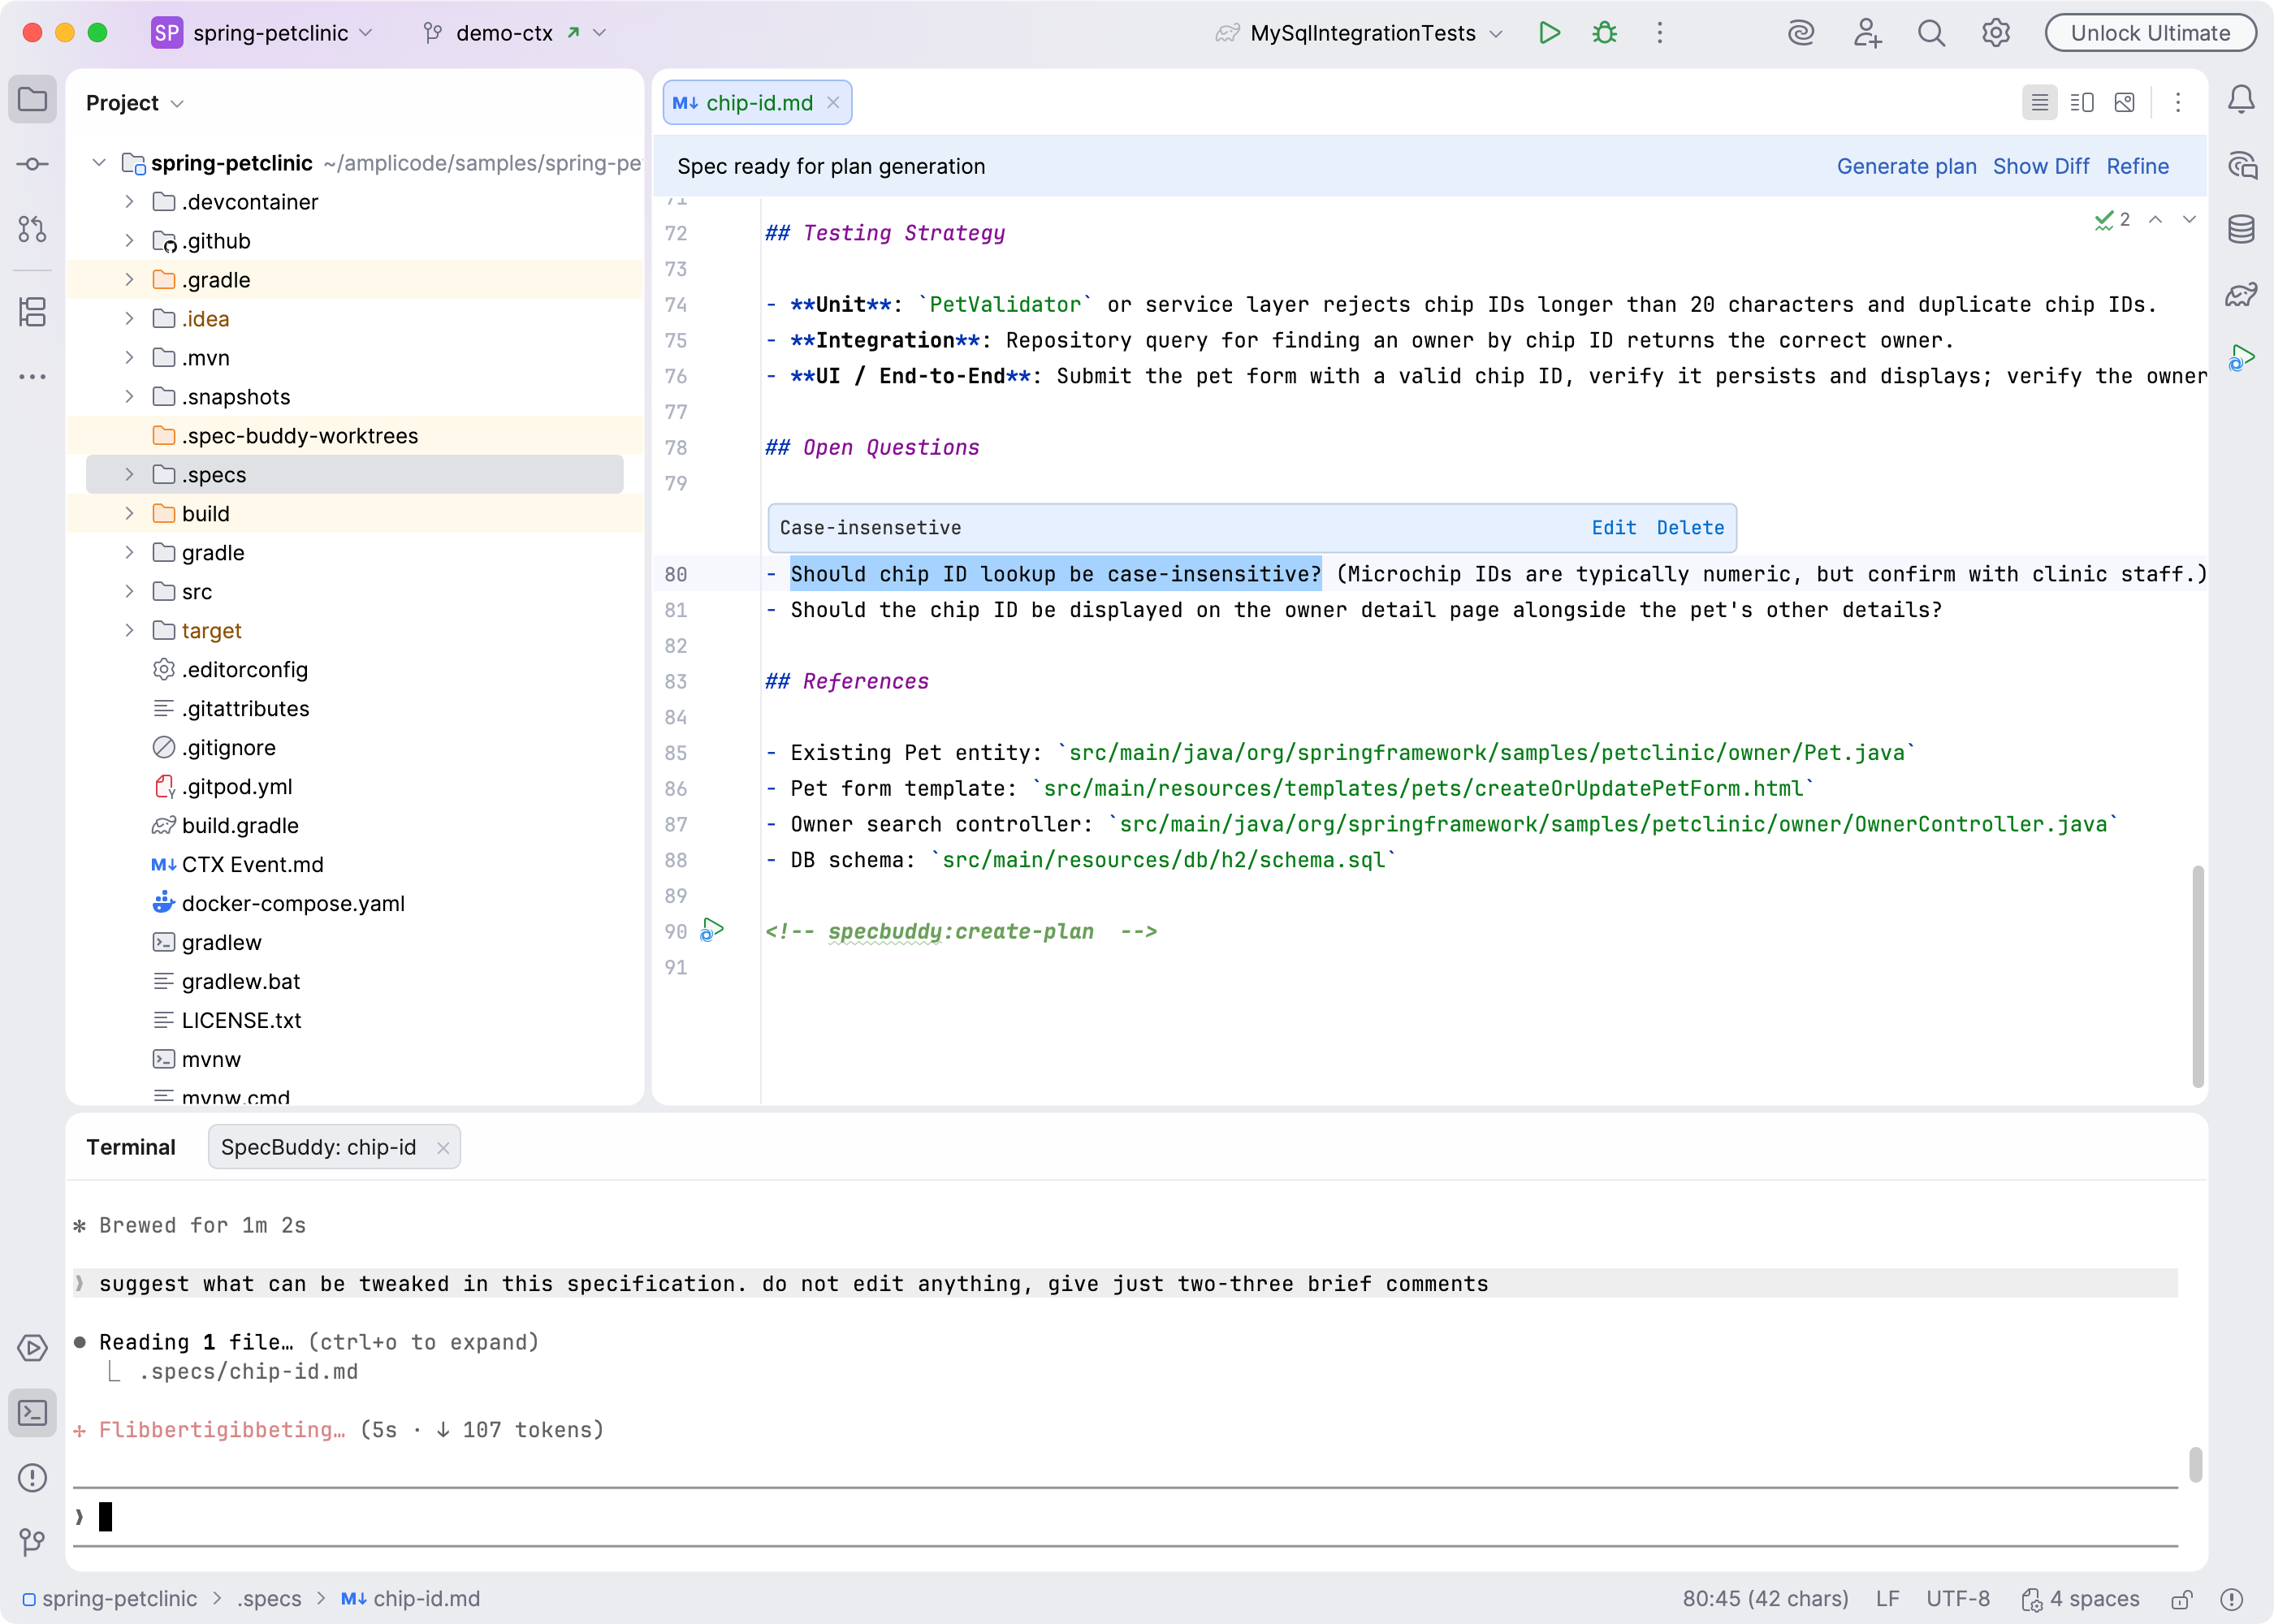Click the editor vertical scrollbar thumb
This screenshot has width=2274, height=1624.
pyautogui.click(x=2197, y=975)
